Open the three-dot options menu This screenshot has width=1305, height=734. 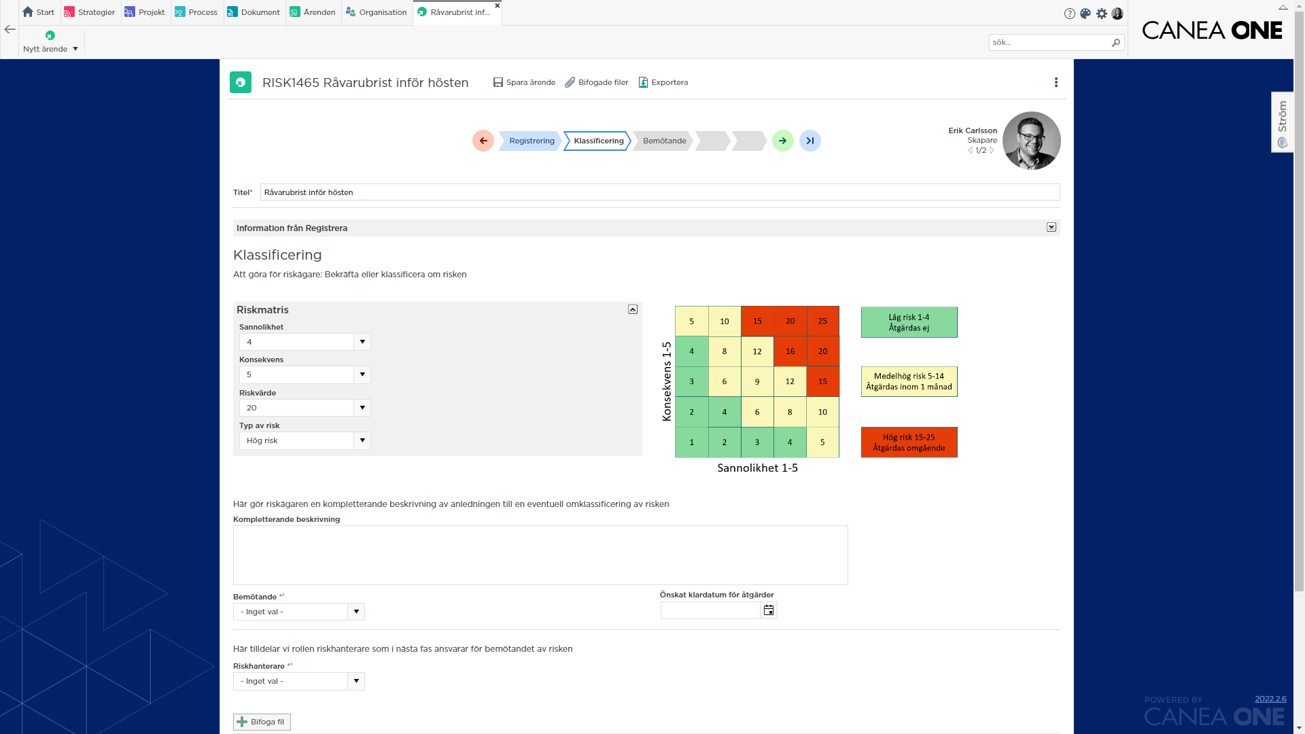(x=1056, y=82)
